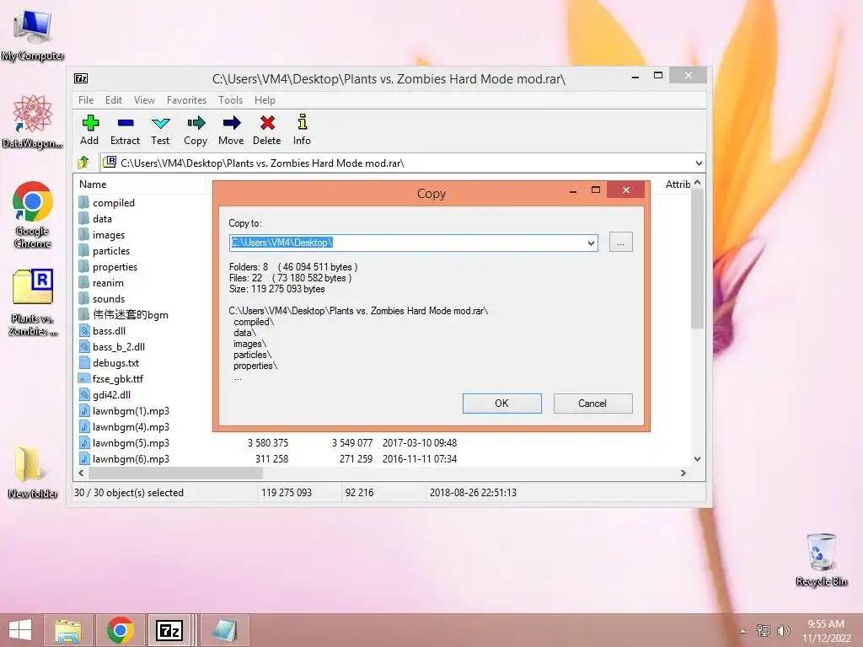863x647 pixels.
Task: Click the Extract toolbar icon
Action: [x=125, y=130]
